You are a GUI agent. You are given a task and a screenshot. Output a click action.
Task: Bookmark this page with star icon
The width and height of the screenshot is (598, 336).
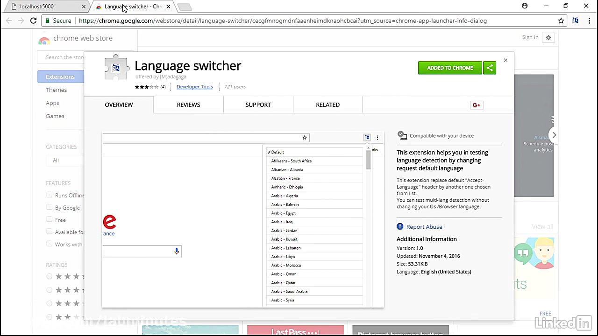pyautogui.click(x=561, y=21)
